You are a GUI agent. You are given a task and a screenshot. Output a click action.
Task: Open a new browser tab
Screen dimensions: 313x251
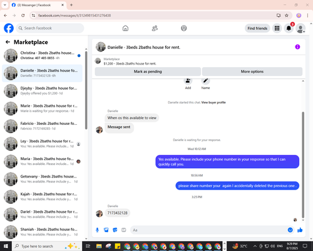coord(71,5)
